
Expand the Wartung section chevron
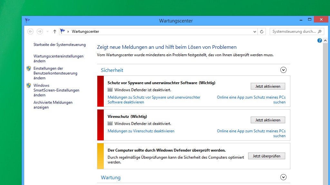283,177
